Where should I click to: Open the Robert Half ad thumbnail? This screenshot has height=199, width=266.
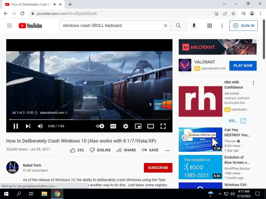pos(200,101)
